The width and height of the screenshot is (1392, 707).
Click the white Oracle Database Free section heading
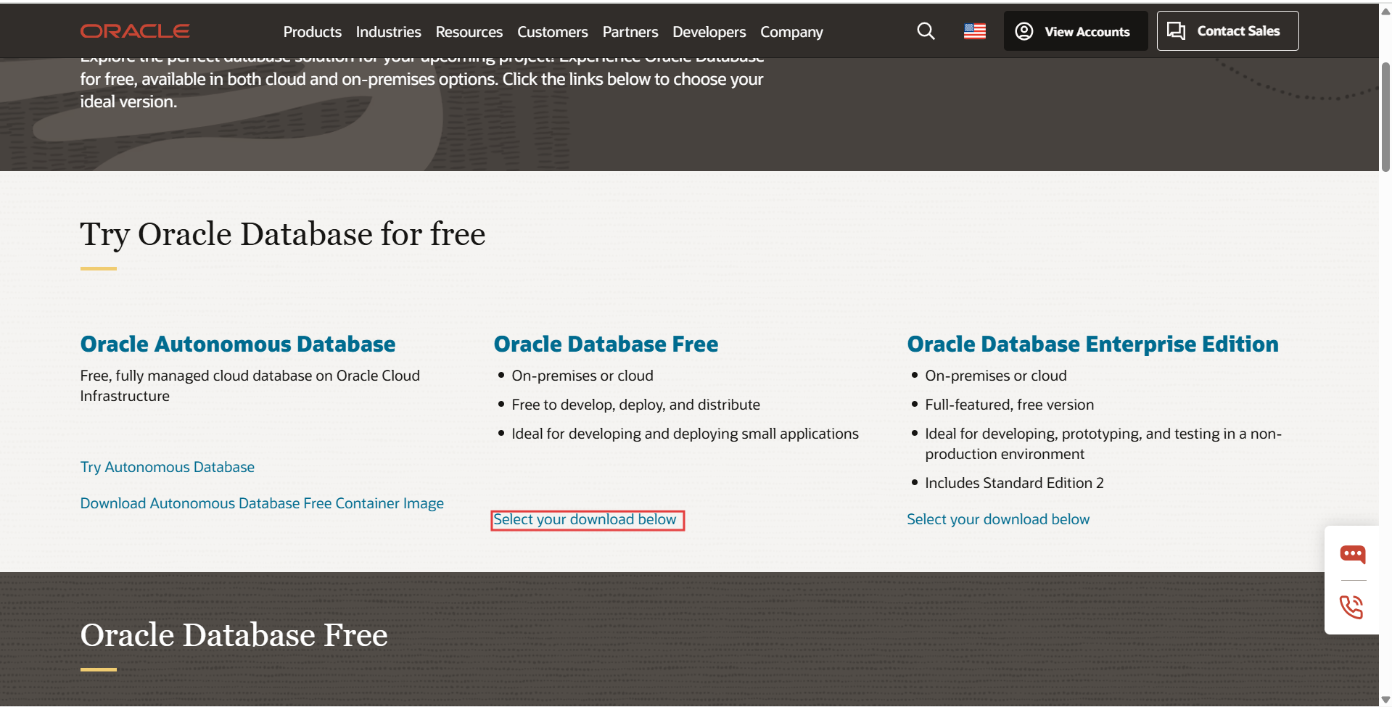[x=234, y=635]
